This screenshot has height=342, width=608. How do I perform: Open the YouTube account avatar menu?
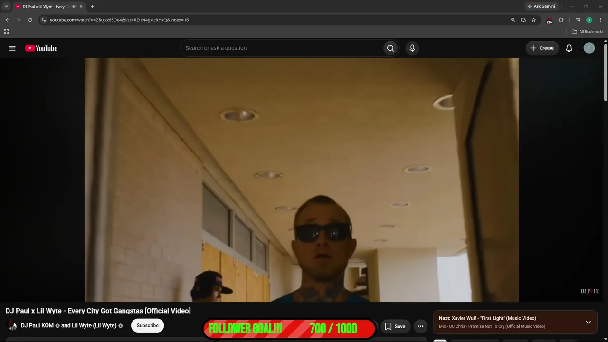pos(589,48)
